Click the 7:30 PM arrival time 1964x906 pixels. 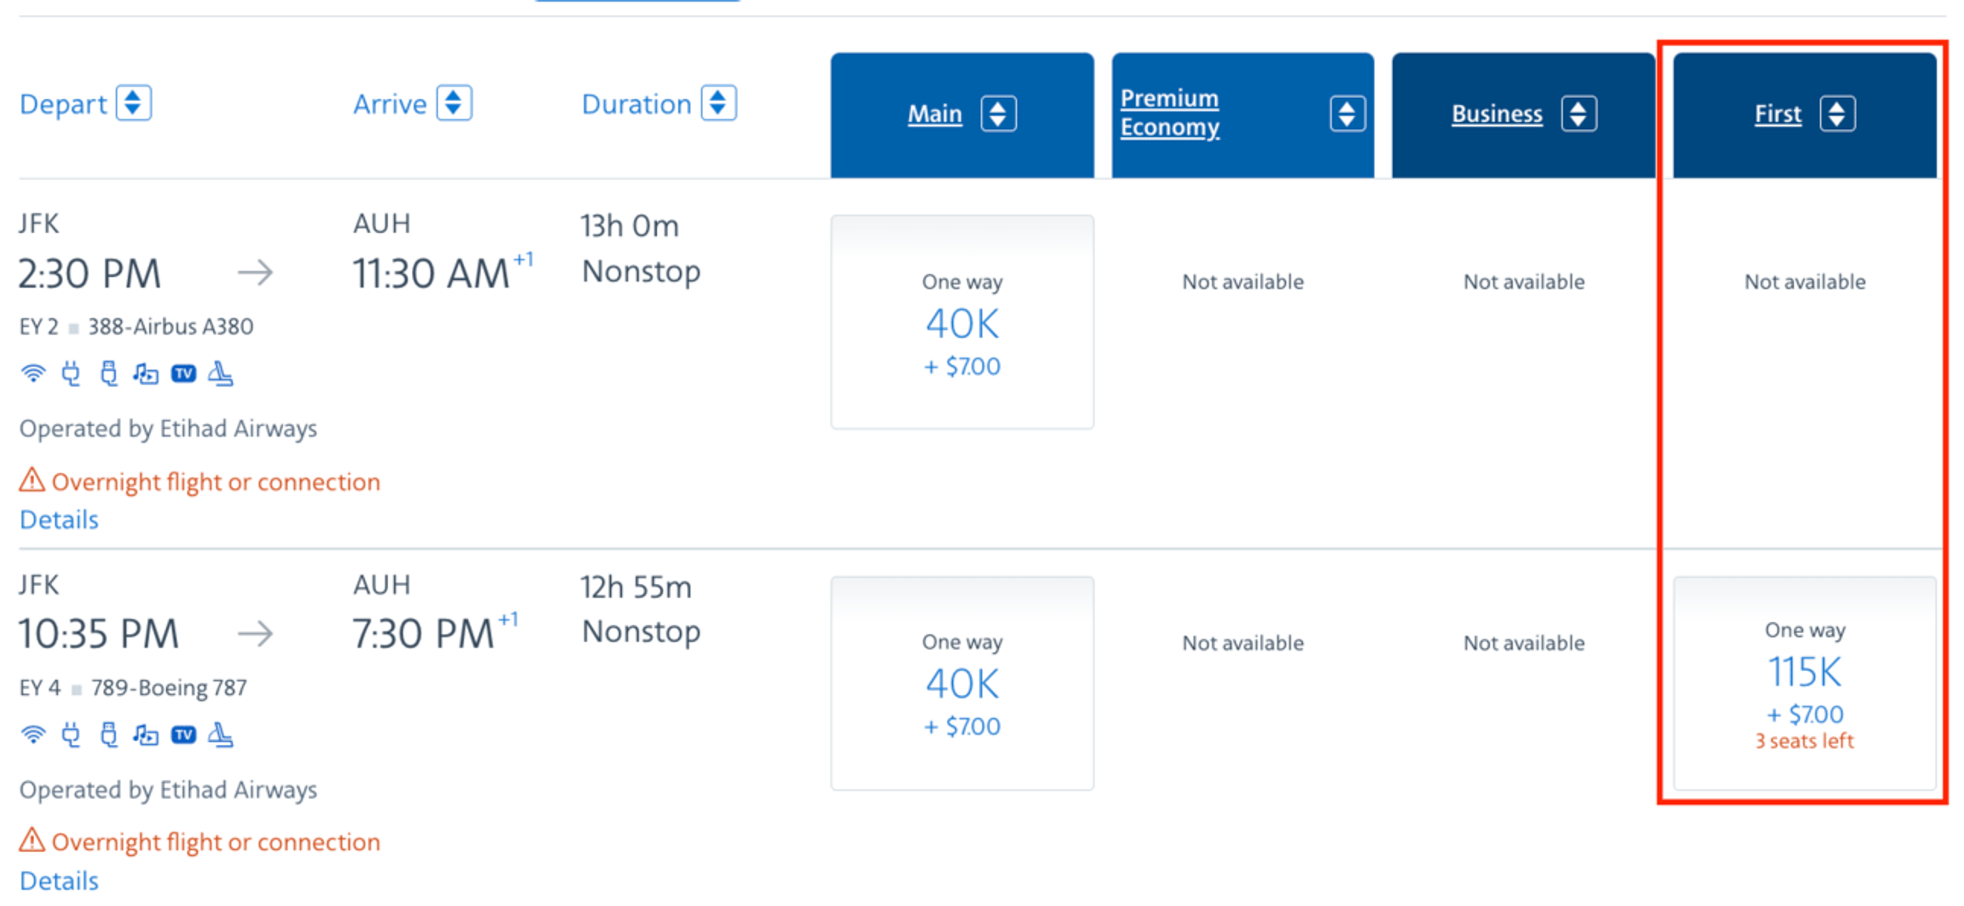(422, 634)
